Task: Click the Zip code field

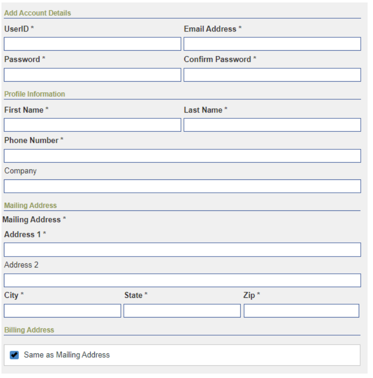Action: [x=301, y=311]
